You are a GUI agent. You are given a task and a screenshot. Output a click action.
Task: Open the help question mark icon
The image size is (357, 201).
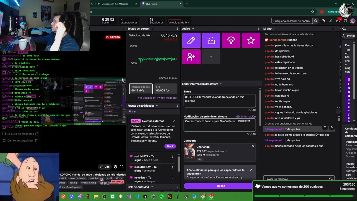[x=323, y=21]
